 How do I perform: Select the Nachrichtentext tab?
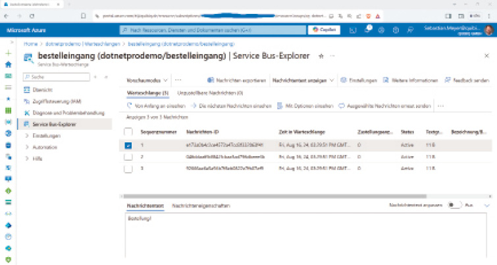click(145, 206)
